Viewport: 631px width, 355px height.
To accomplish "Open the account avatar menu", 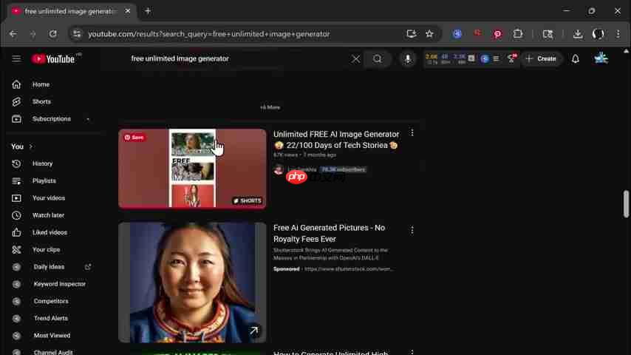I will coord(601,58).
